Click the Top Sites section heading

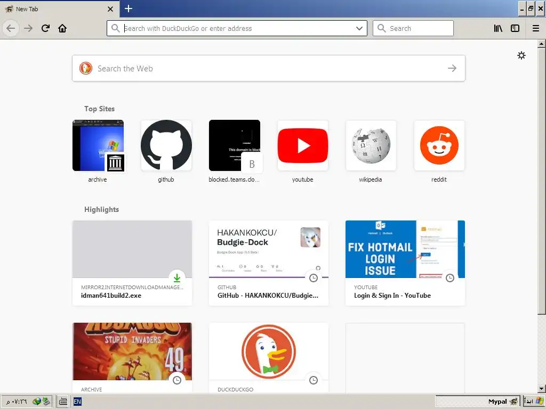point(99,109)
